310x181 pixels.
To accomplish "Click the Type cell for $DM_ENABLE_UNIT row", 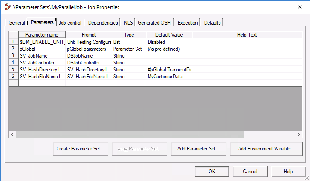I will (x=129, y=42).
